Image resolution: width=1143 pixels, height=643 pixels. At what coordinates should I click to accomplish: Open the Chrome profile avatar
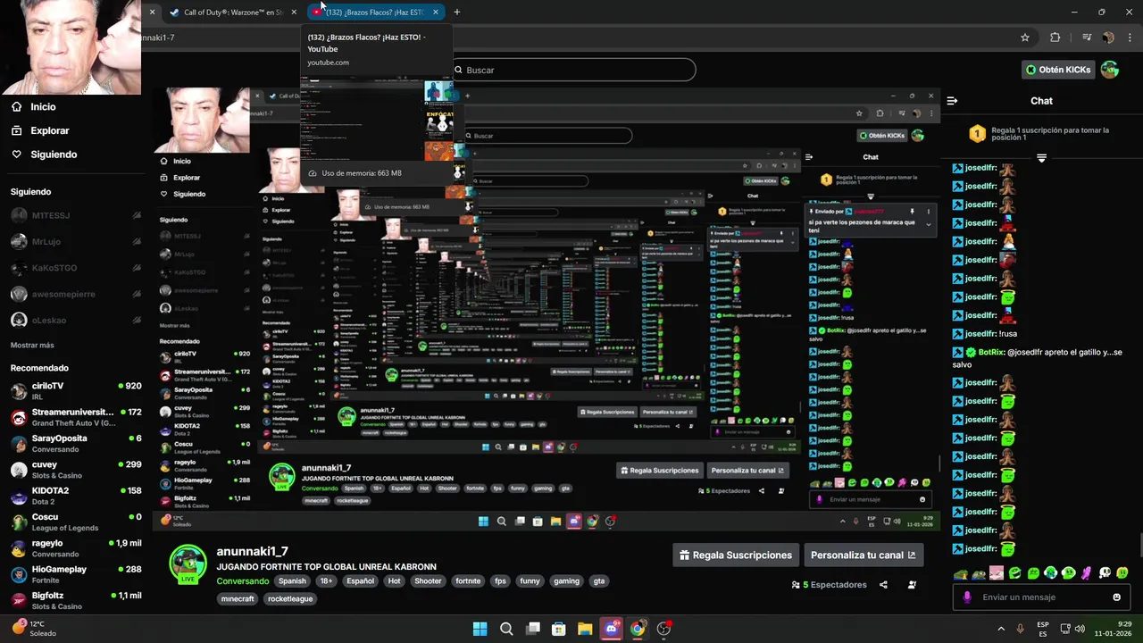[x=1108, y=38]
